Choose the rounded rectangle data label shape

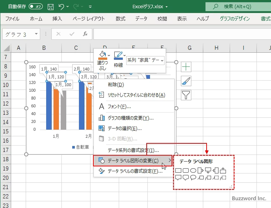pos(186,170)
